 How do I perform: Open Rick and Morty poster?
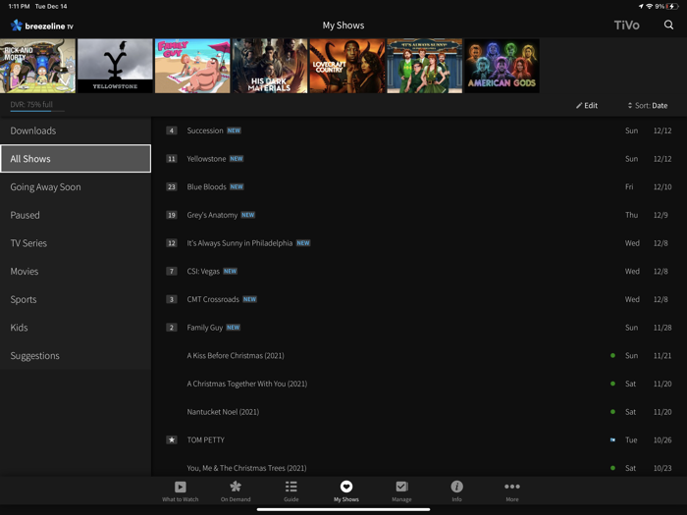tap(37, 66)
